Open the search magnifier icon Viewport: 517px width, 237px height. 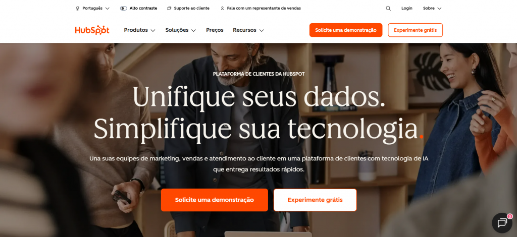(388, 8)
